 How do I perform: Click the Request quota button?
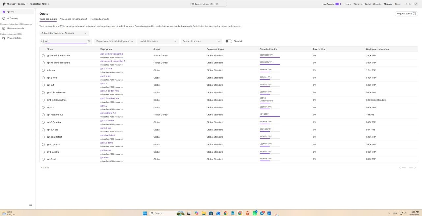pyautogui.click(x=407, y=14)
